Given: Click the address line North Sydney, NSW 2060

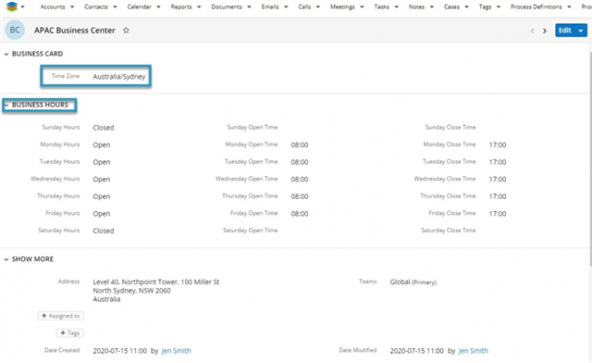Looking at the screenshot, I should [131, 291].
